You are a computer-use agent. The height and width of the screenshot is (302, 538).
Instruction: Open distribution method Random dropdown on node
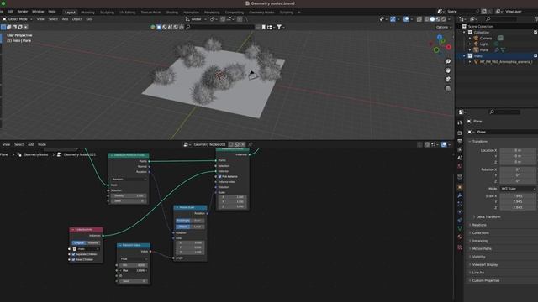(129, 179)
